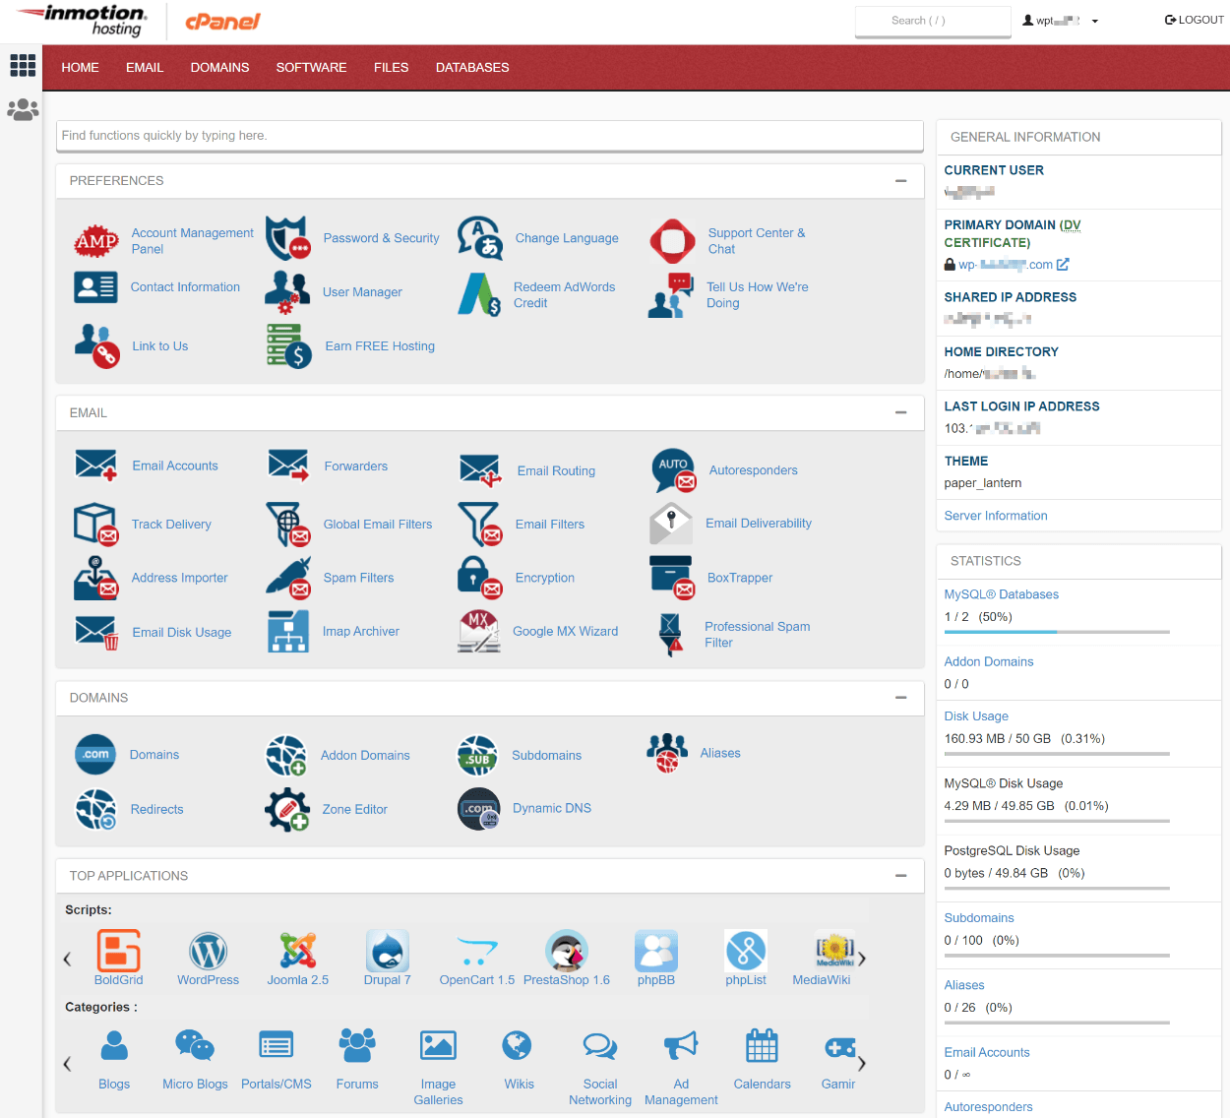Collapse the Preferences section
Image resolution: width=1230 pixels, height=1118 pixels.
[x=900, y=181]
